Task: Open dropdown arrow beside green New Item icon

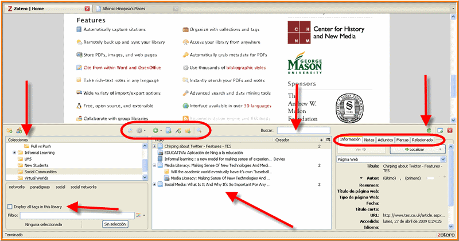Action: 161,131
